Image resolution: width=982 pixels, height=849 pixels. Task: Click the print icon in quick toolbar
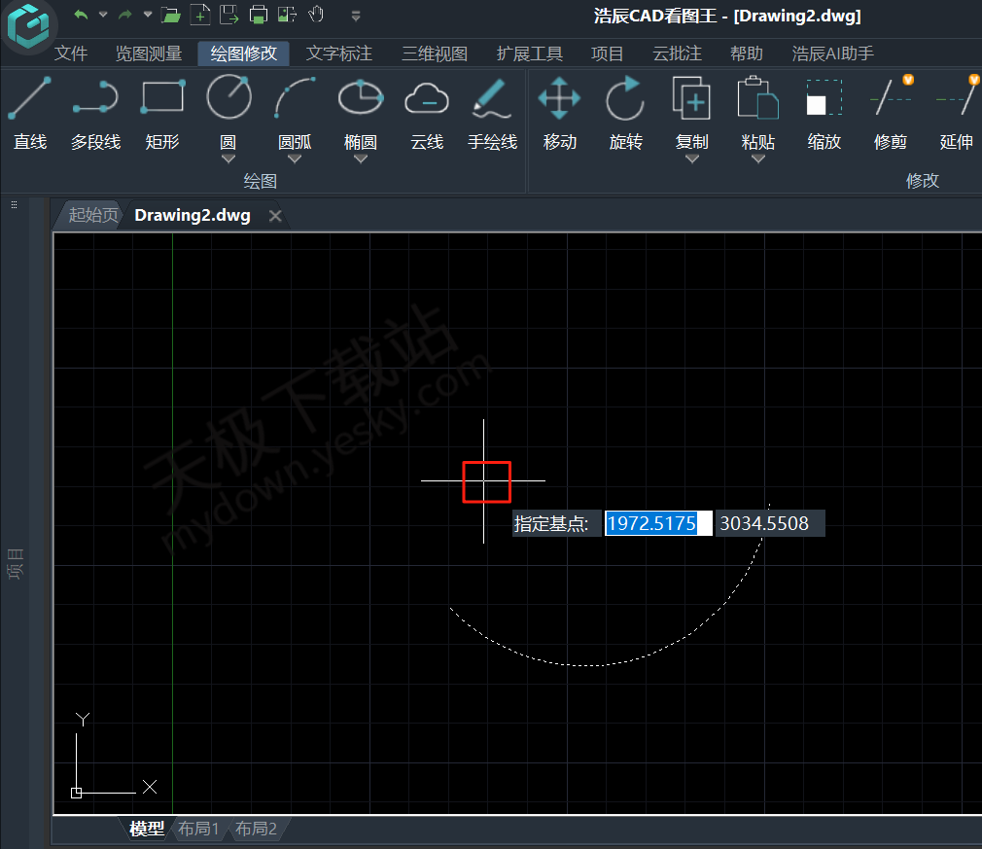(x=258, y=15)
